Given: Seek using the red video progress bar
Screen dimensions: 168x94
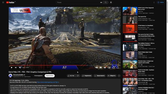Looking at the screenshot, I should tap(65, 65).
